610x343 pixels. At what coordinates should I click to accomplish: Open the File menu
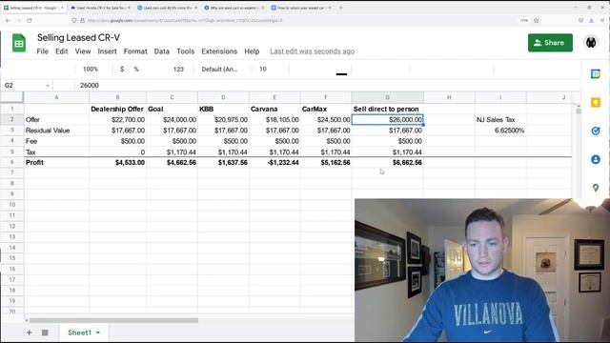pos(42,51)
